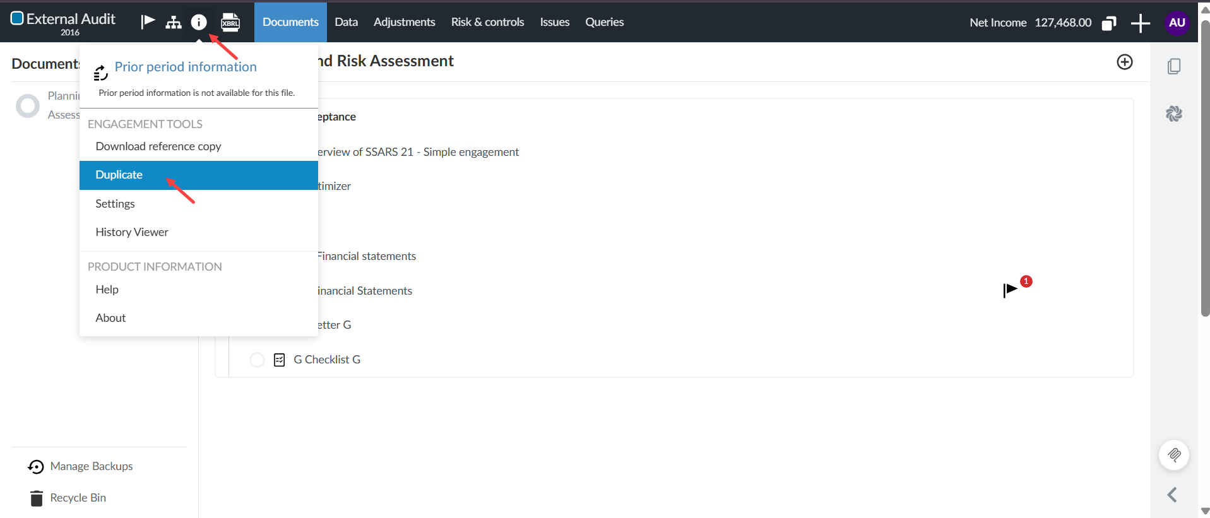
Task: Click the information icon in top bar
Action: [x=199, y=23]
